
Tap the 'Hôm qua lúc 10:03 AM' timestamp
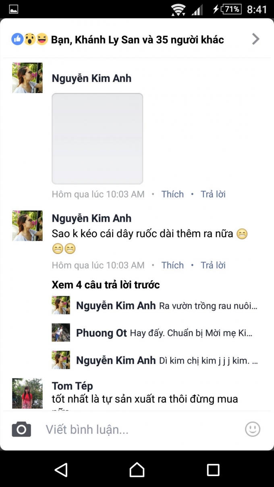point(98,194)
